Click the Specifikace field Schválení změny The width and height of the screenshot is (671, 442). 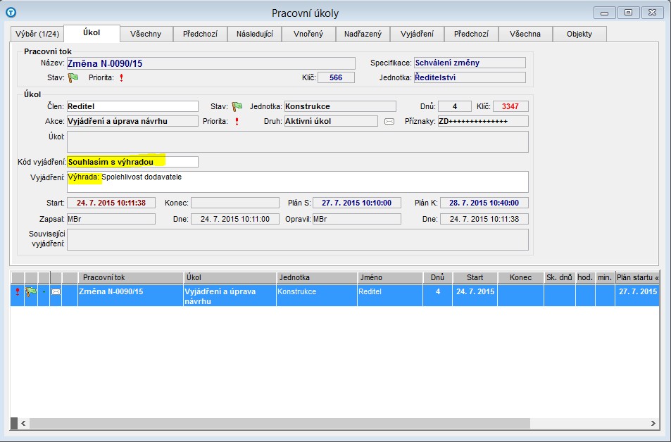pyautogui.click(x=470, y=63)
